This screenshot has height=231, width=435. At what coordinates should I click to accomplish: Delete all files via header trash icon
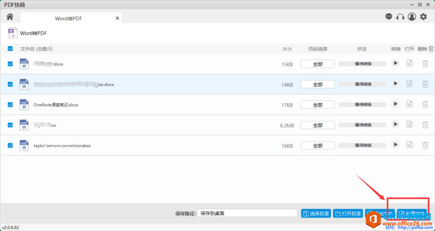(431, 49)
